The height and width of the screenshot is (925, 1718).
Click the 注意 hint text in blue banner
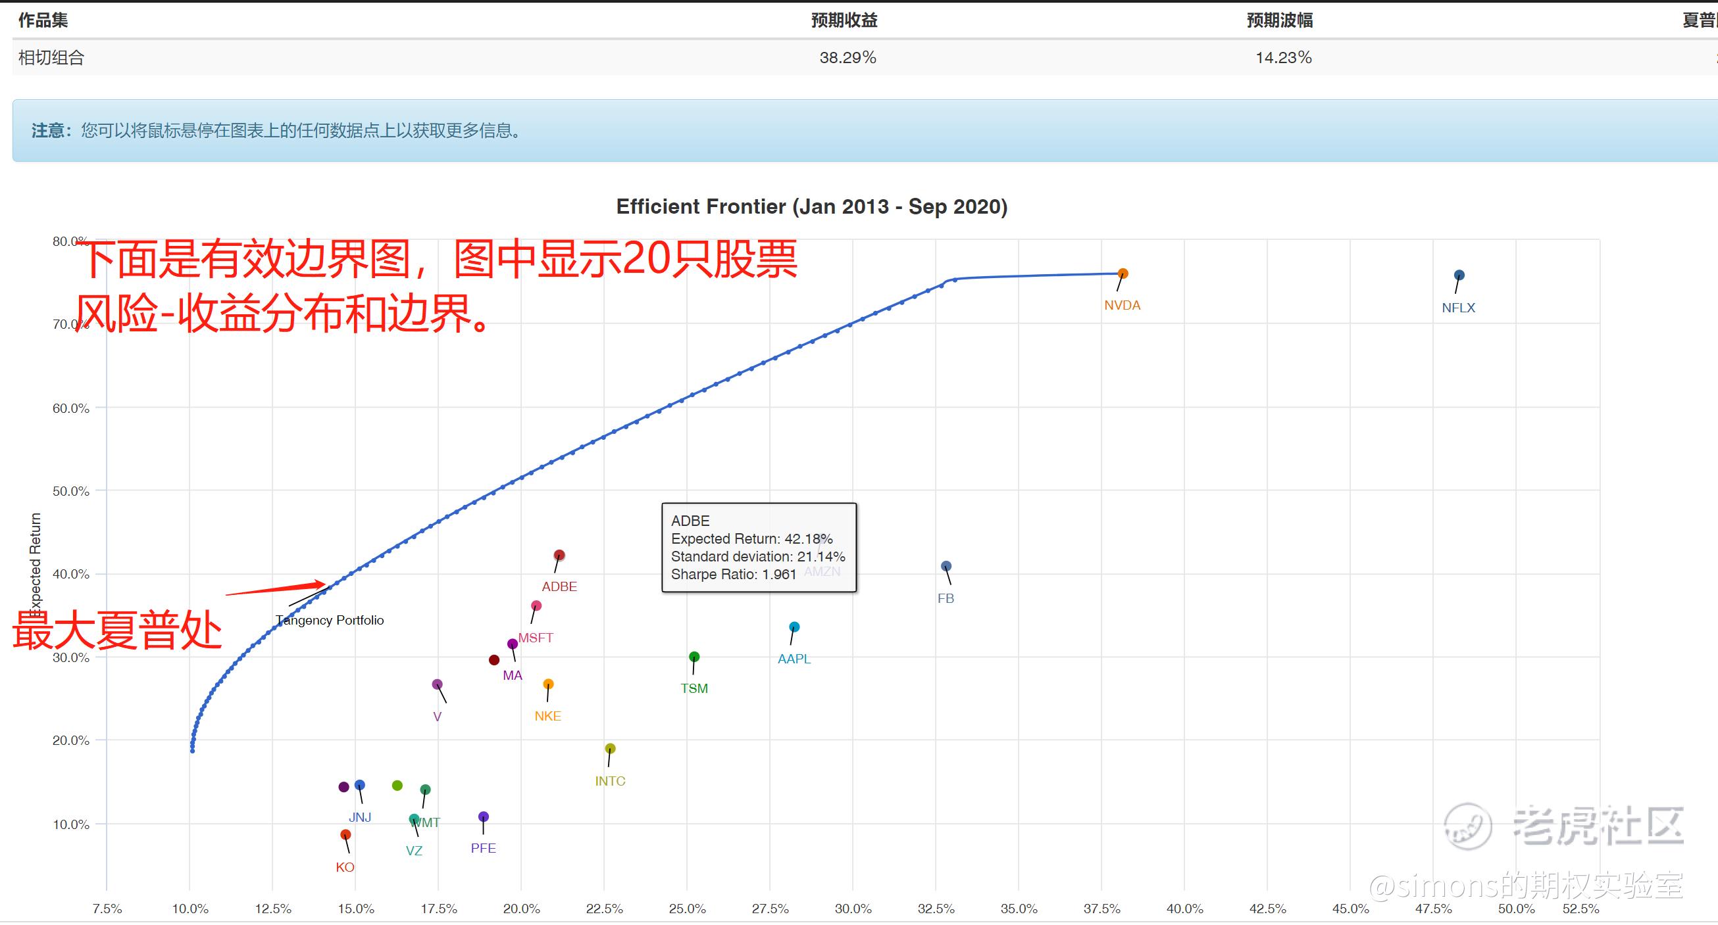276,131
